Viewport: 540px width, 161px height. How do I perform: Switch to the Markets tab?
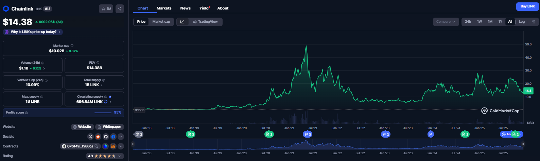(164, 8)
